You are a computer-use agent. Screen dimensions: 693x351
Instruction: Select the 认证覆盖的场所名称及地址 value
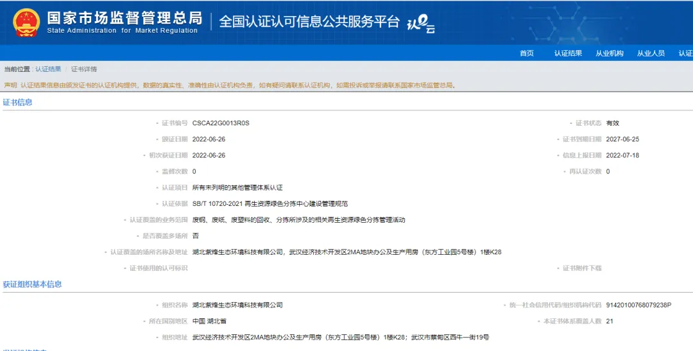347,252
